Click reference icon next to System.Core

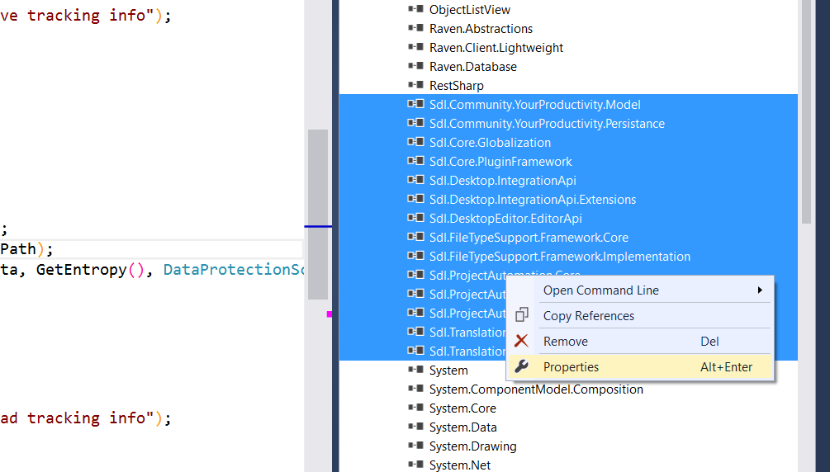point(415,408)
